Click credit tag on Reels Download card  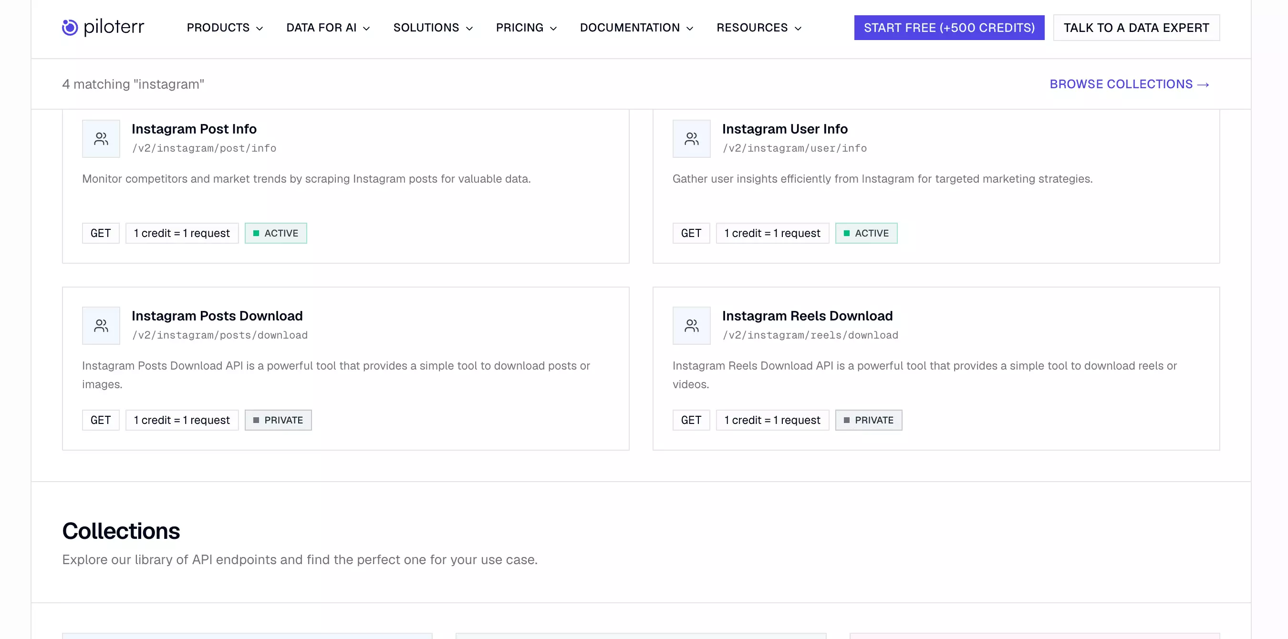[772, 420]
